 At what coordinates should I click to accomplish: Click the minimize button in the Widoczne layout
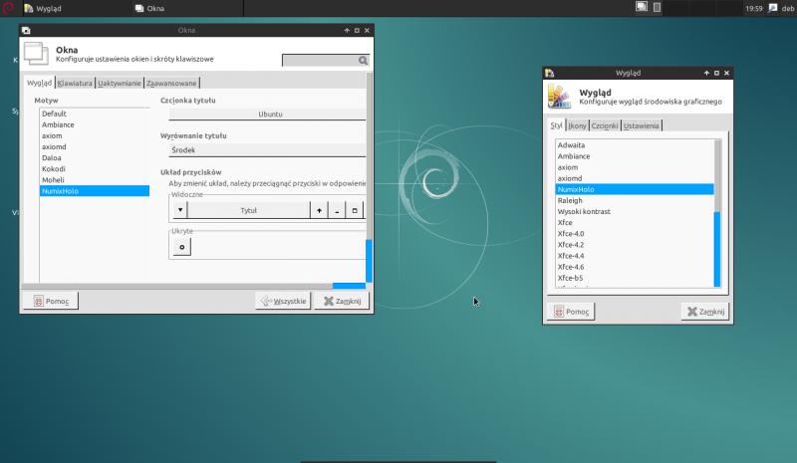click(x=337, y=210)
